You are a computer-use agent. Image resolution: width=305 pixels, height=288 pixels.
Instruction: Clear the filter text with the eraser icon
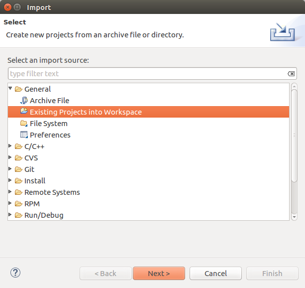(291, 74)
